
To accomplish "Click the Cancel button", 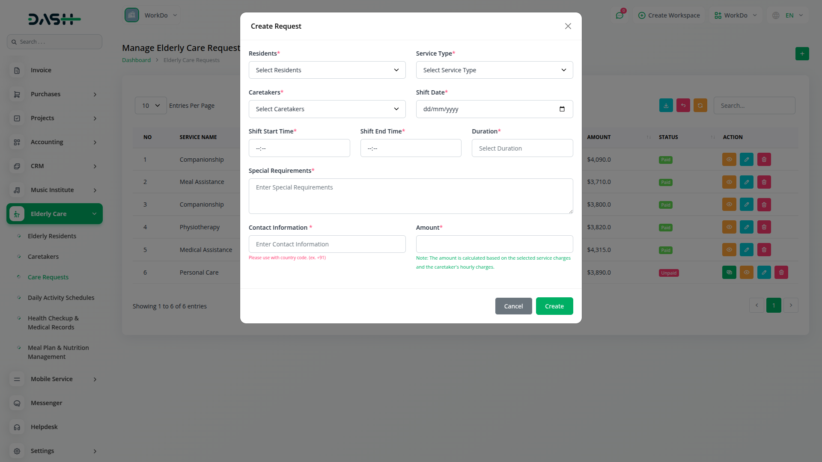I will pyautogui.click(x=513, y=306).
